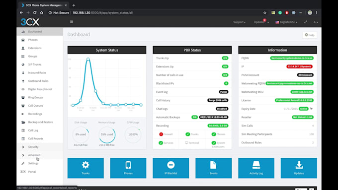338x190 pixels.
Task: Click the CPU Usage gauge
Action: [133, 134]
